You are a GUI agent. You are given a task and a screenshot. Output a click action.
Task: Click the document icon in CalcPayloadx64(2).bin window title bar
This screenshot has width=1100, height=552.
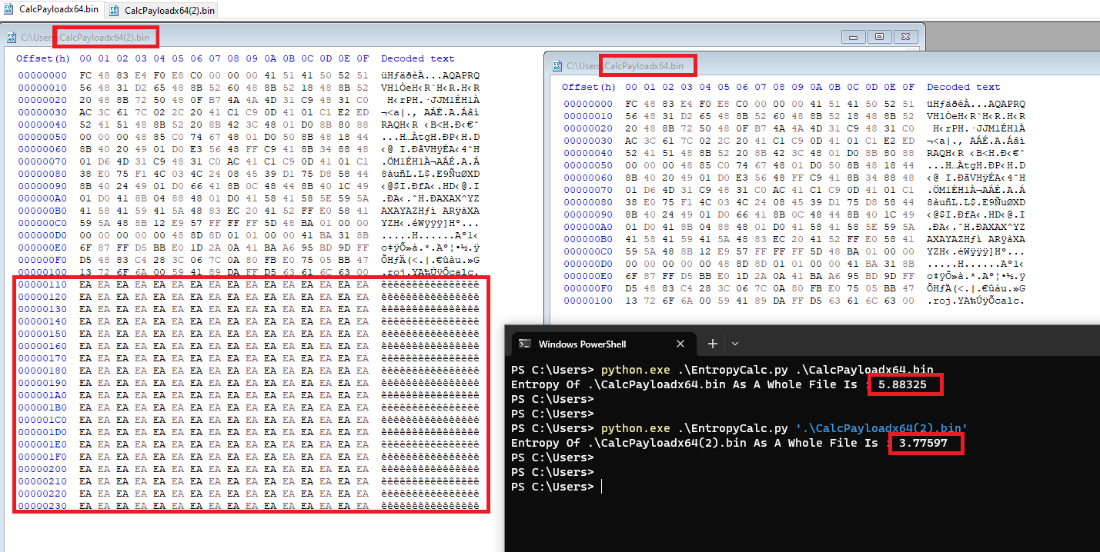pyautogui.click(x=12, y=37)
